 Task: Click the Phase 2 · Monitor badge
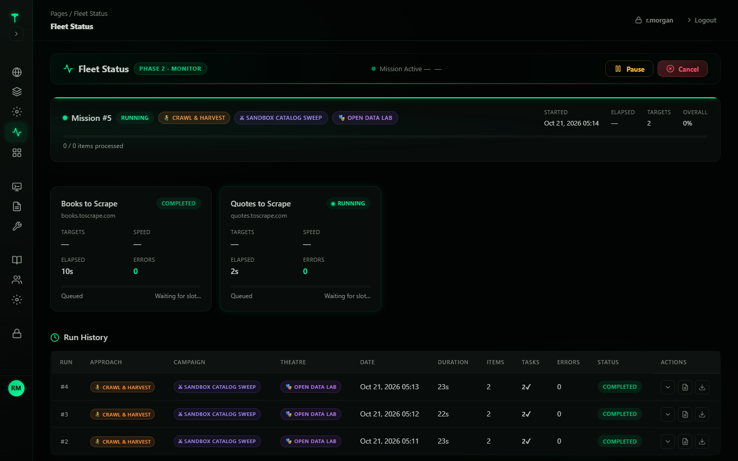tap(170, 69)
